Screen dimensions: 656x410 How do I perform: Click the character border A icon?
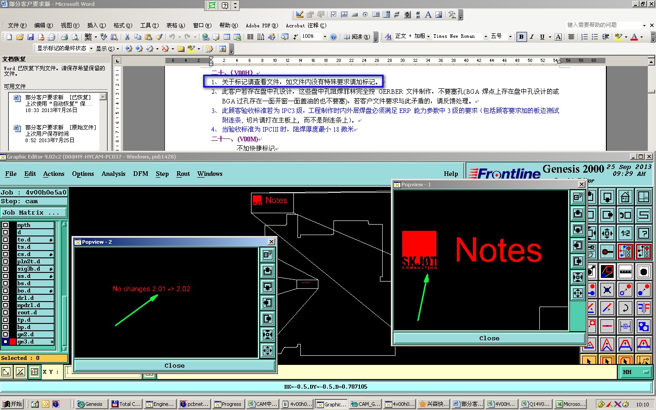558,37
